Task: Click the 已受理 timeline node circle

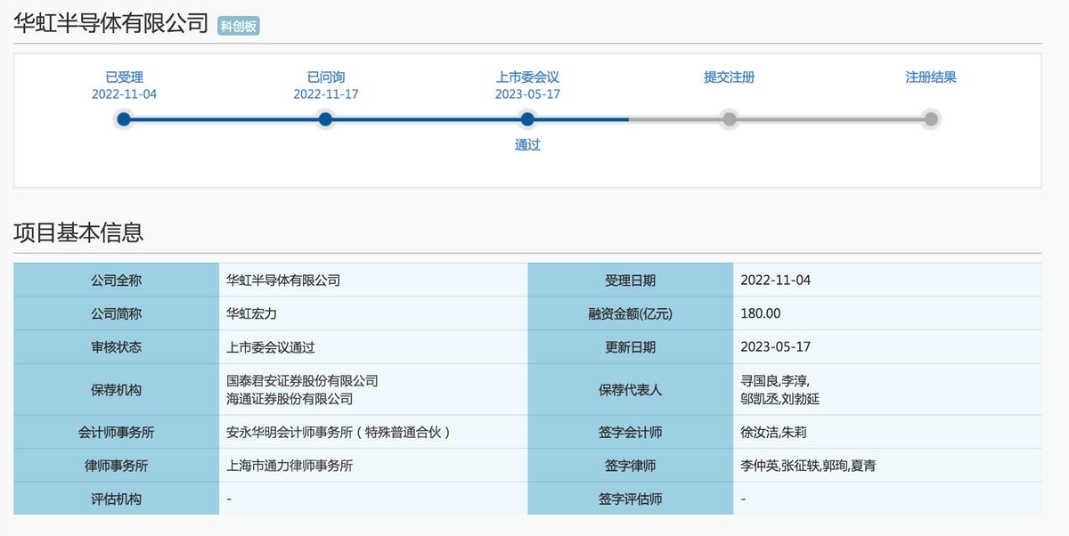Action: (x=123, y=117)
